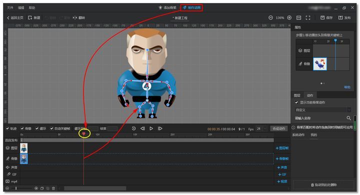Switch to the 图层 tab in right panel
This screenshot has height=195, width=360.
click(x=297, y=95)
